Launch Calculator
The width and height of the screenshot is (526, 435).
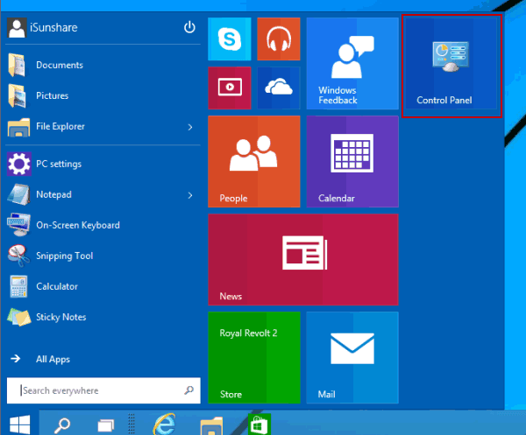[x=101, y=286]
